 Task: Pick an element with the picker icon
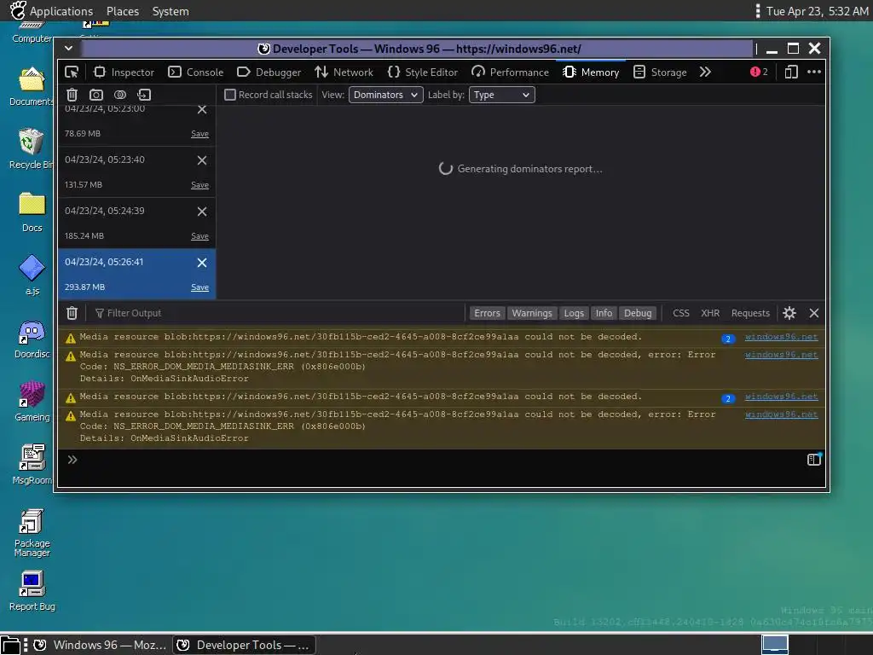[x=72, y=72]
